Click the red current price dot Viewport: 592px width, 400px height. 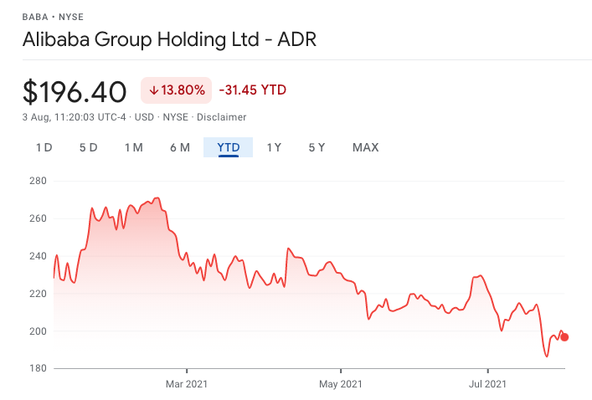pos(565,337)
